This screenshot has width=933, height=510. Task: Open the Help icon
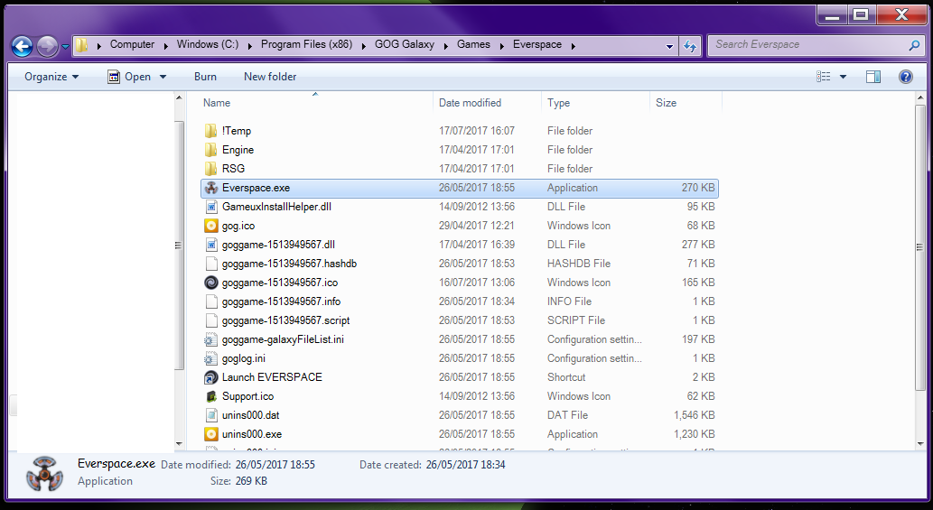tap(906, 77)
